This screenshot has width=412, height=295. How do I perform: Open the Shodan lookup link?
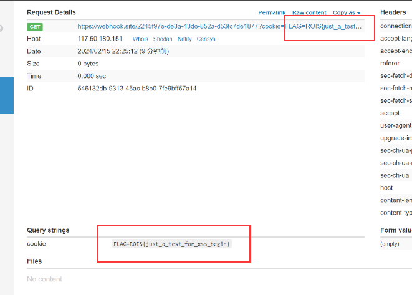pos(163,39)
